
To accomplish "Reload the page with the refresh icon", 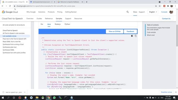I will tap(10, 6).
